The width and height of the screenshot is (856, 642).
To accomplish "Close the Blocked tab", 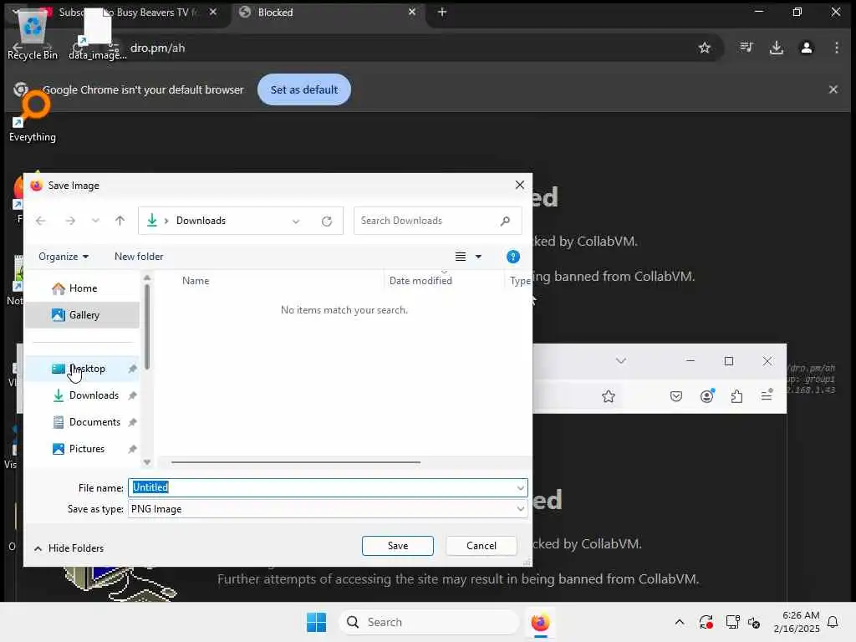I will coord(412,12).
